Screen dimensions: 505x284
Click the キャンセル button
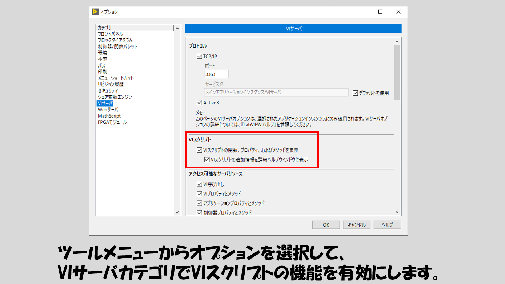coord(357,225)
